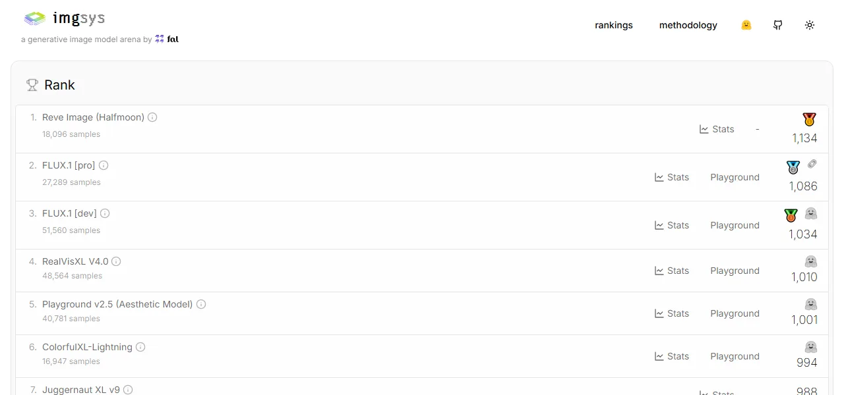Image resolution: width=844 pixels, height=395 pixels.
Task: Click info icon beside ColorfulXL-Lightning
Action: point(140,347)
